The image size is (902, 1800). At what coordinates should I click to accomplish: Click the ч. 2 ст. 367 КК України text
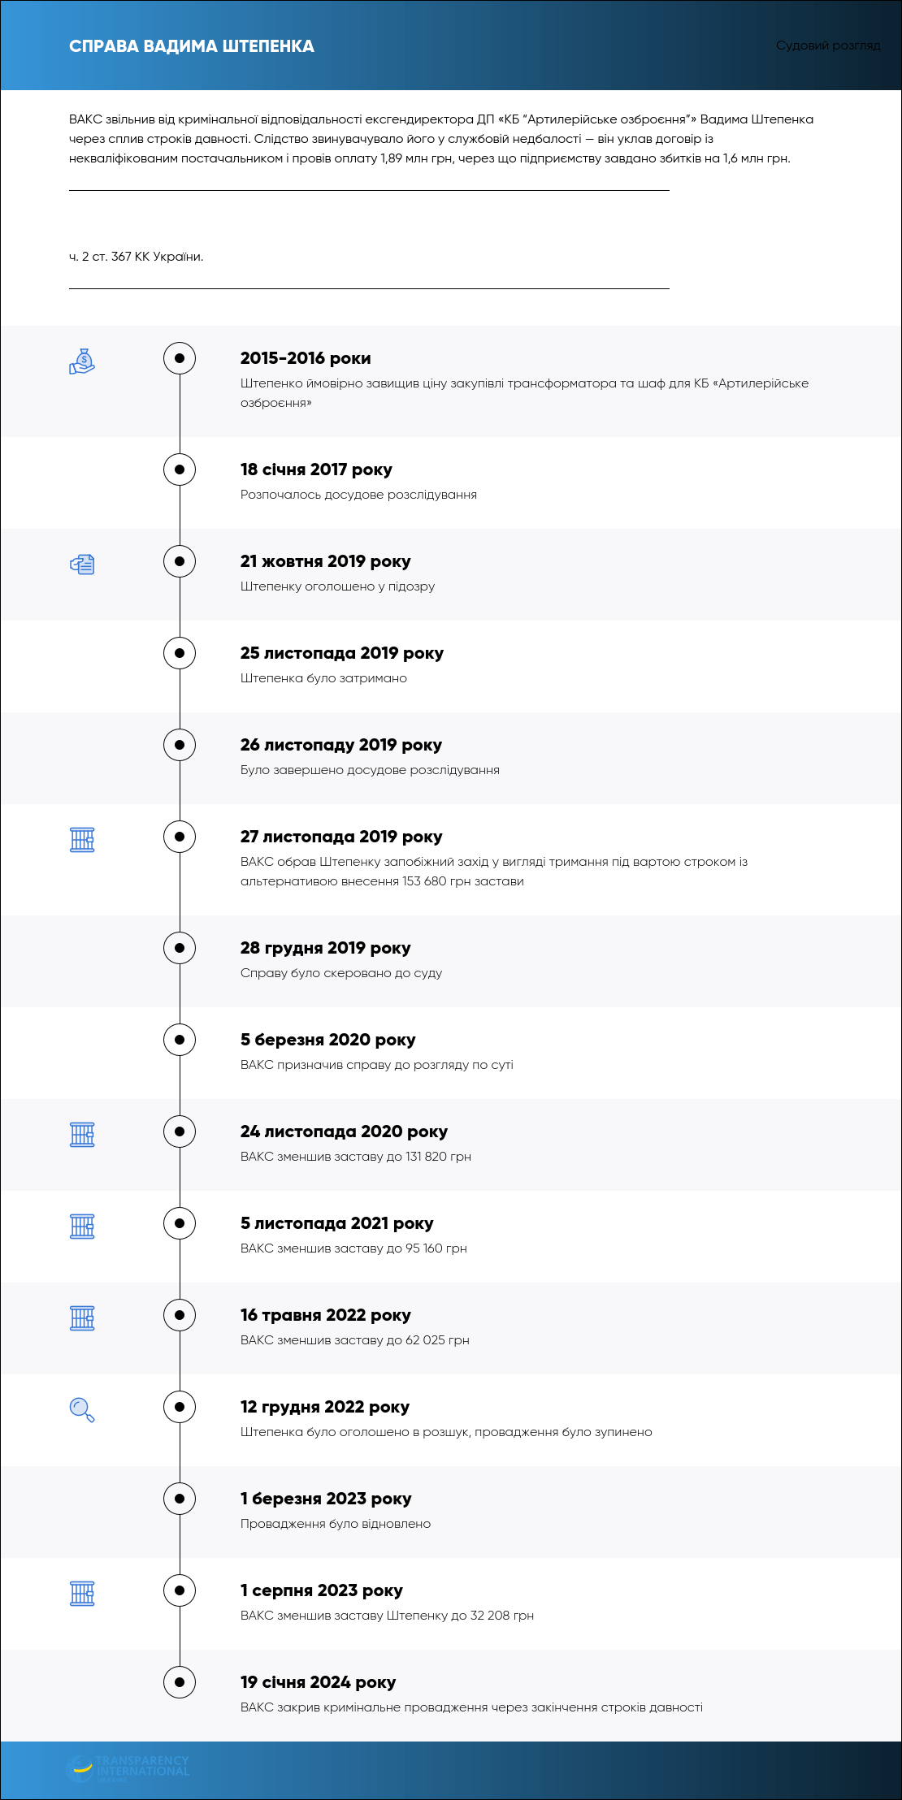pyautogui.click(x=137, y=257)
